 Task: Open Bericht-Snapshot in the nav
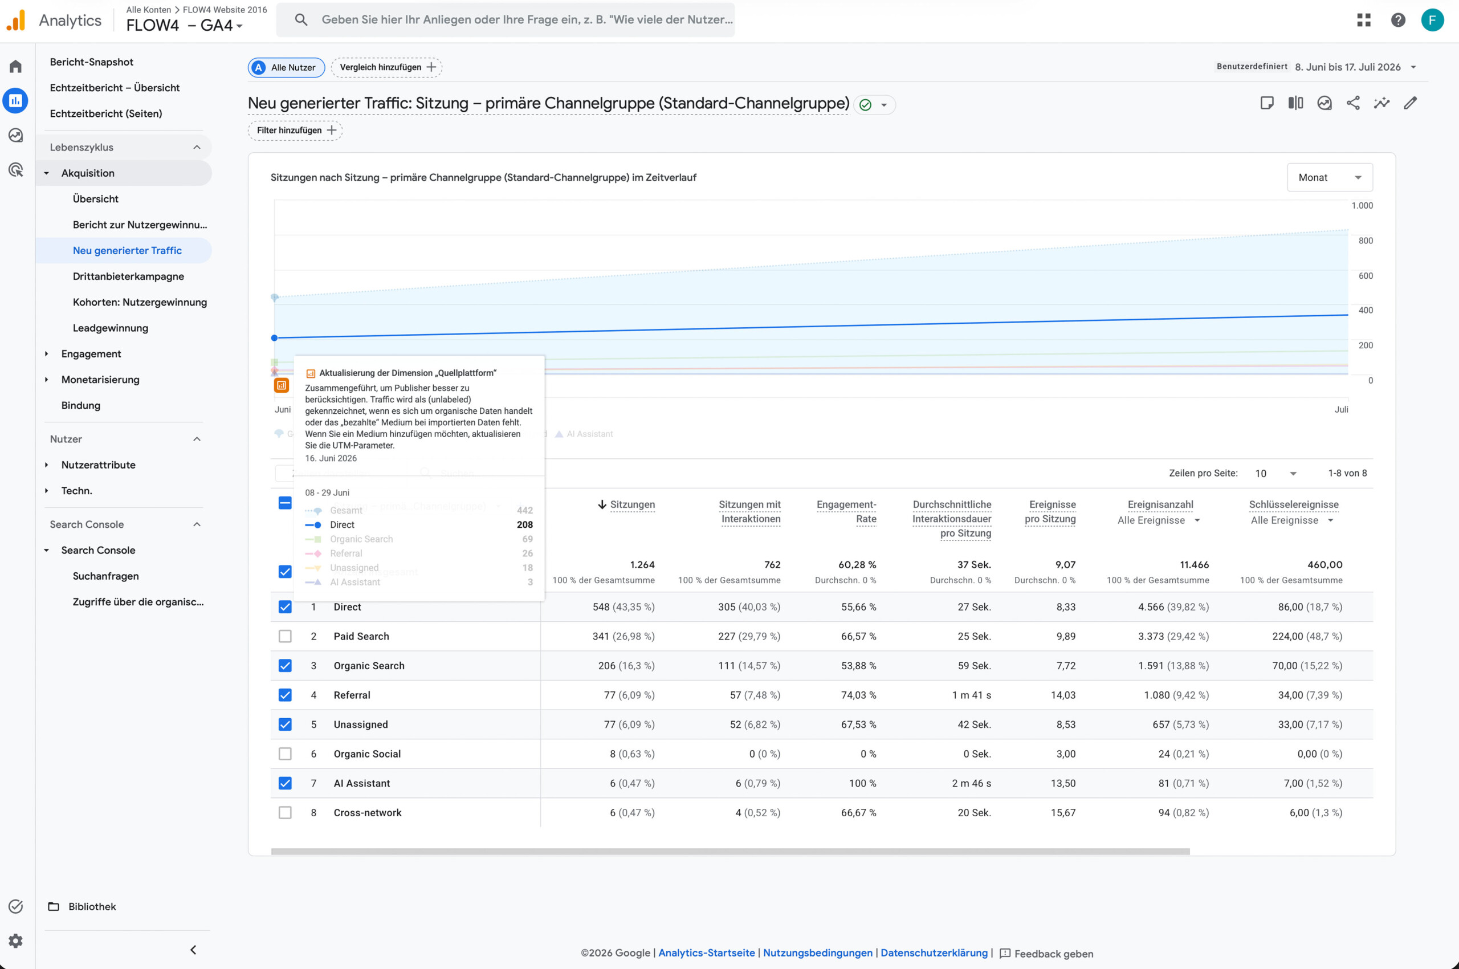[91, 62]
